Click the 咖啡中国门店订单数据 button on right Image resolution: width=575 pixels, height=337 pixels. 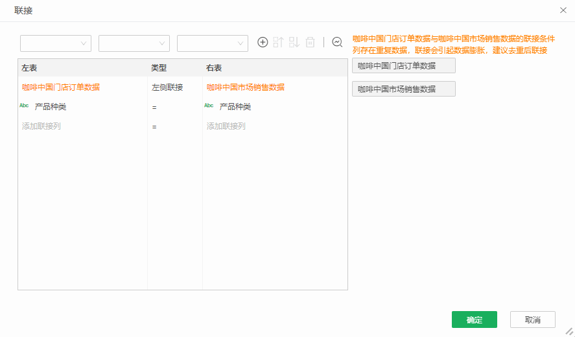click(x=403, y=65)
